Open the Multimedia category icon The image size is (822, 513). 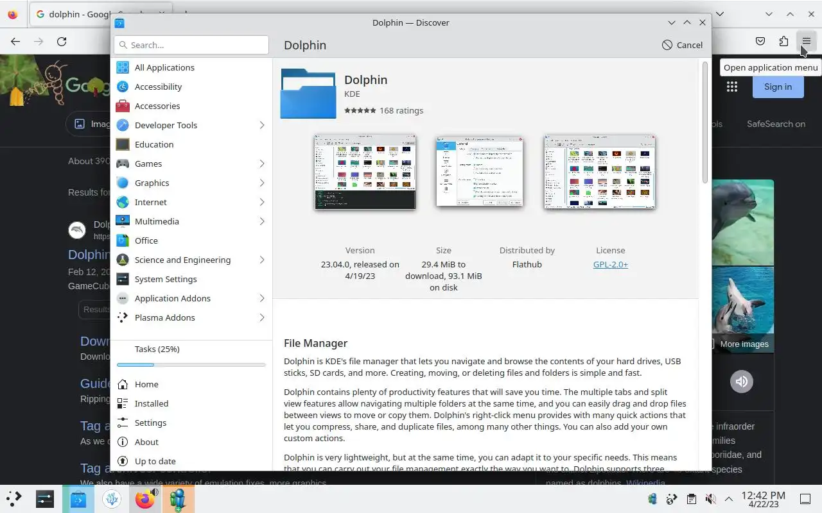pos(123,221)
